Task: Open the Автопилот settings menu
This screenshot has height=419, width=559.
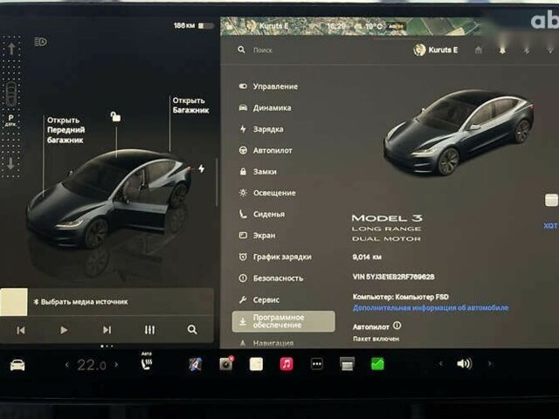Action: pyautogui.click(x=266, y=150)
